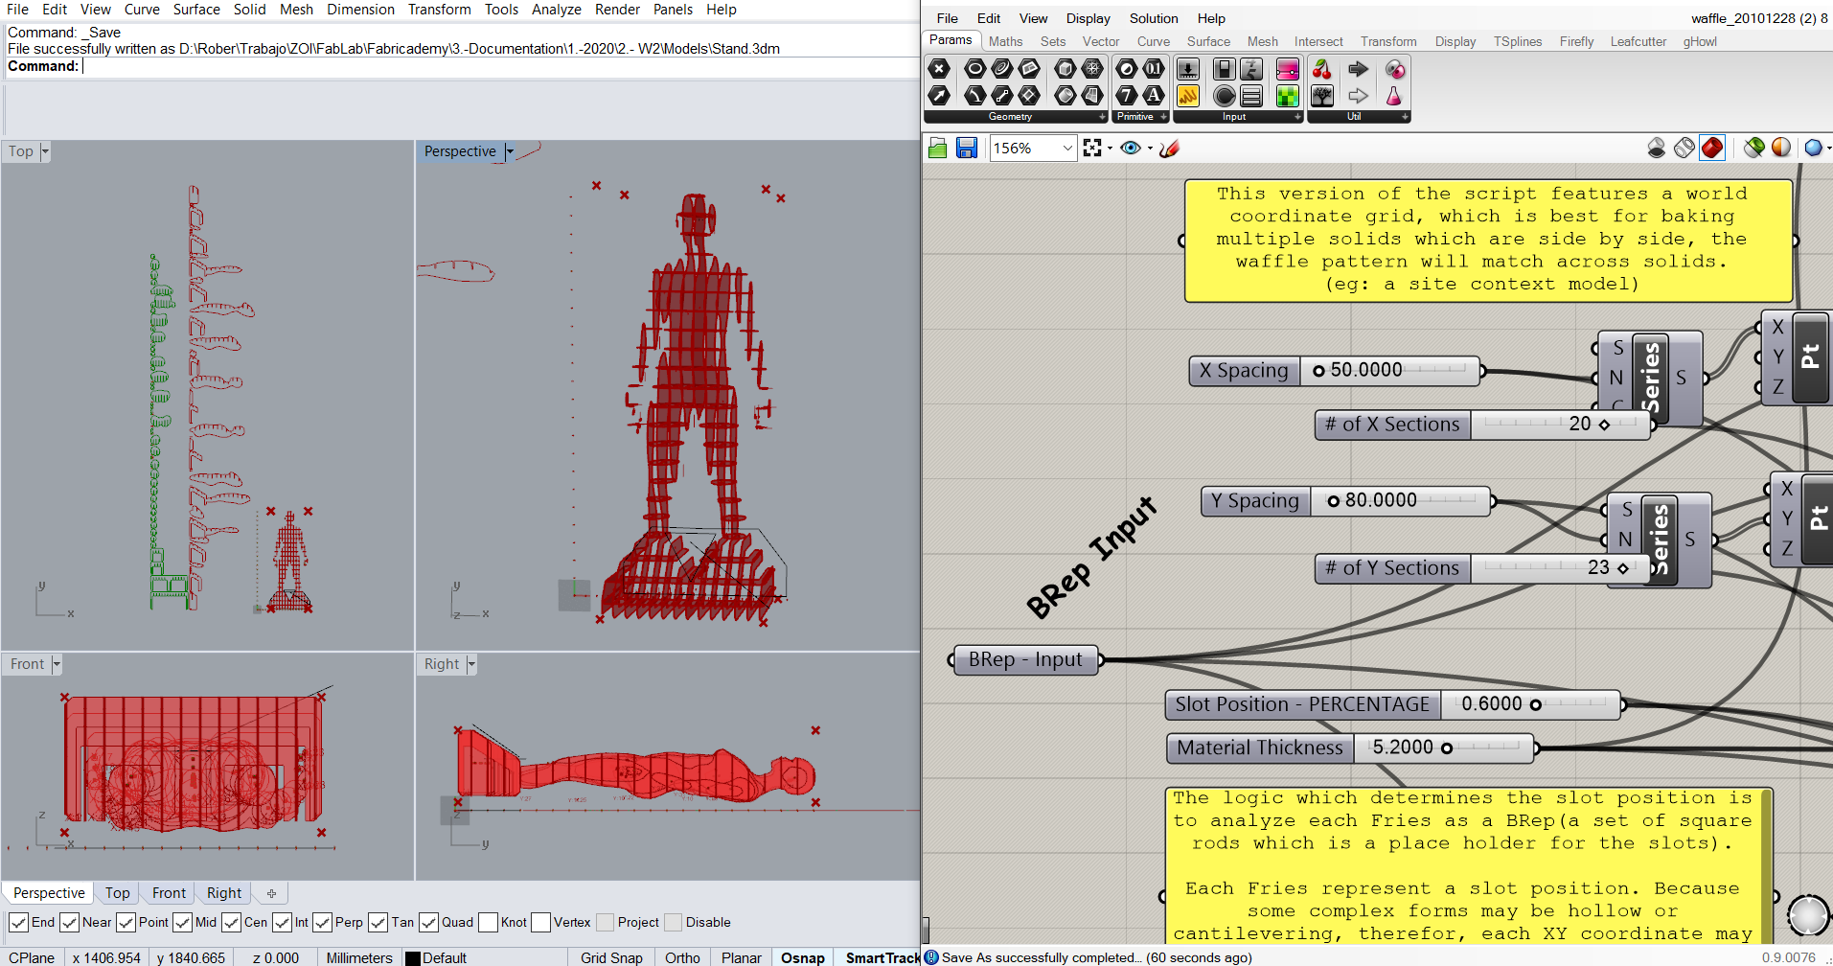Open the Front viewport dropdown menu
The width and height of the screenshot is (1833, 966).
tap(57, 664)
